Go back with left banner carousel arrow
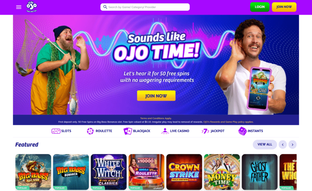 pyautogui.click(x=34, y=70)
